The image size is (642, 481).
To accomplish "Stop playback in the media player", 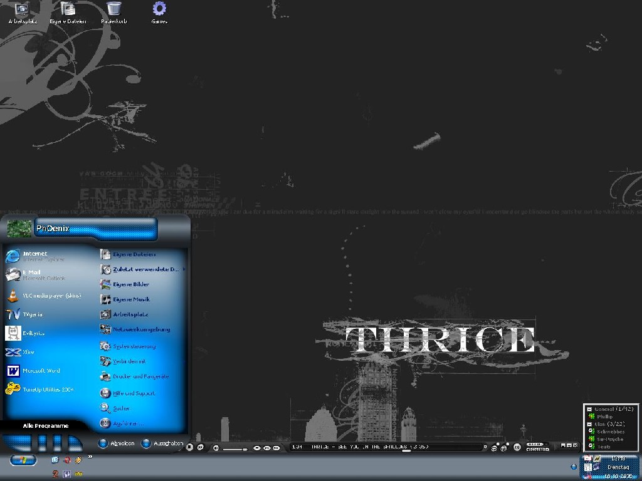I will [189, 447].
